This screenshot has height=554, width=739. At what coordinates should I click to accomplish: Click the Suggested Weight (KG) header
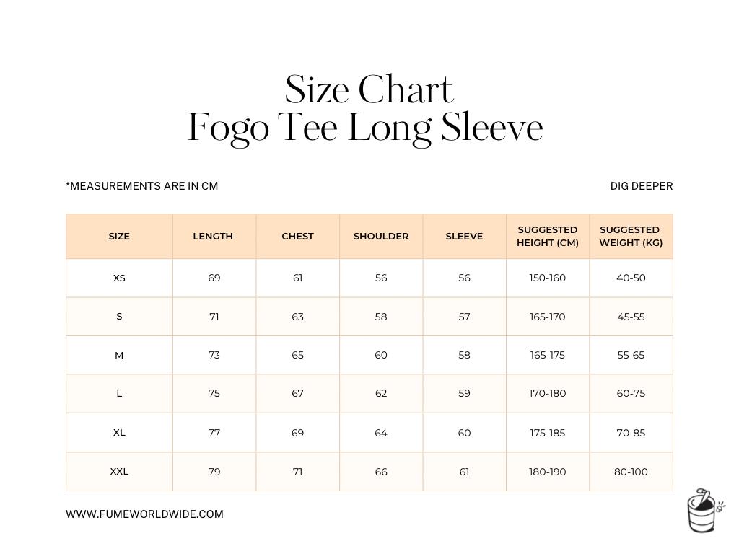coord(631,237)
